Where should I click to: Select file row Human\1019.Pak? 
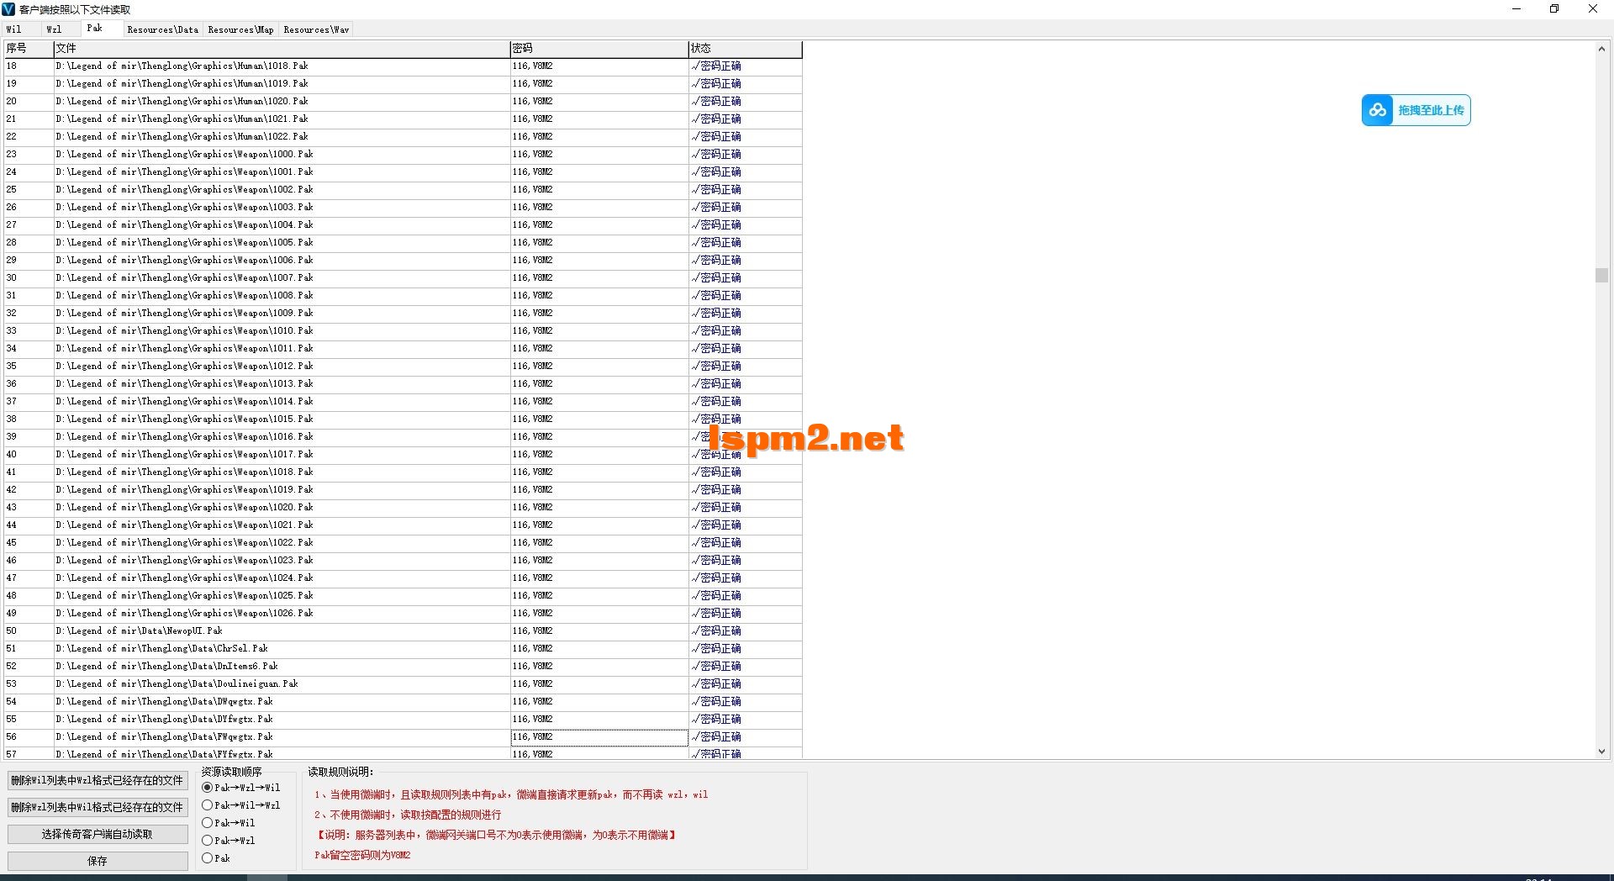pyautogui.click(x=282, y=83)
